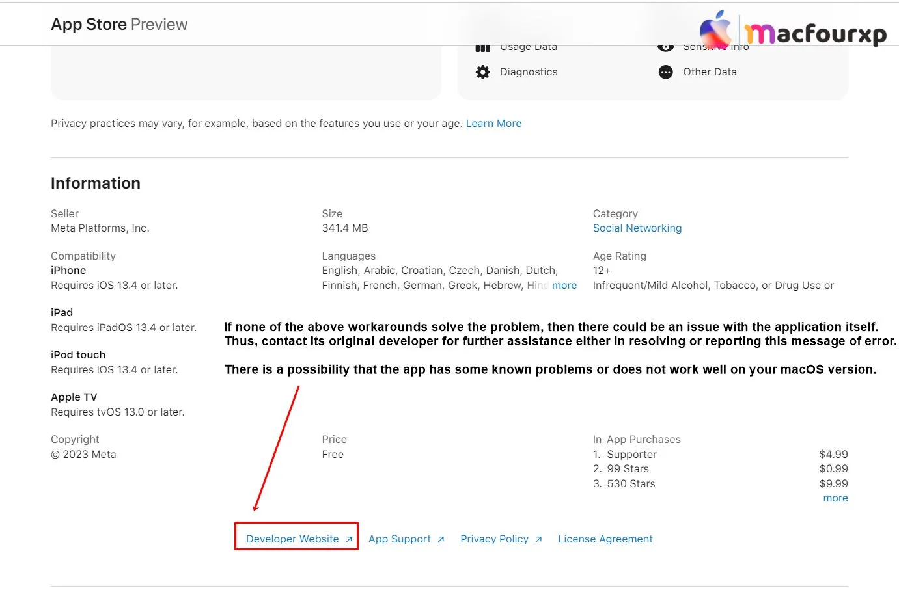Viewport: 899px width, 601px height.
Task: Select the Free price value
Action: 333,454
